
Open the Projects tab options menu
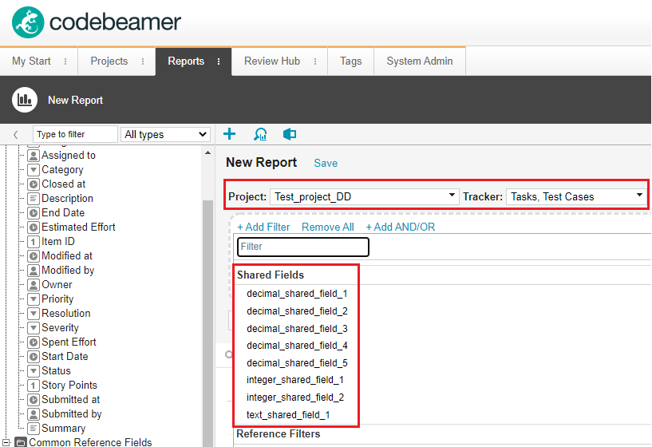click(x=143, y=61)
